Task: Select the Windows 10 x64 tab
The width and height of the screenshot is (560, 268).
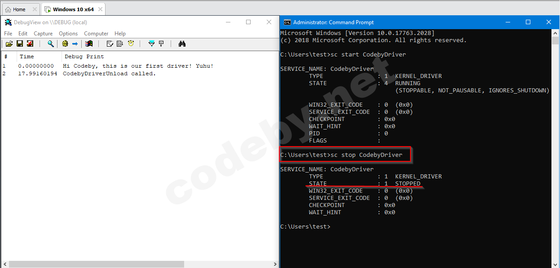Action: 73,9
